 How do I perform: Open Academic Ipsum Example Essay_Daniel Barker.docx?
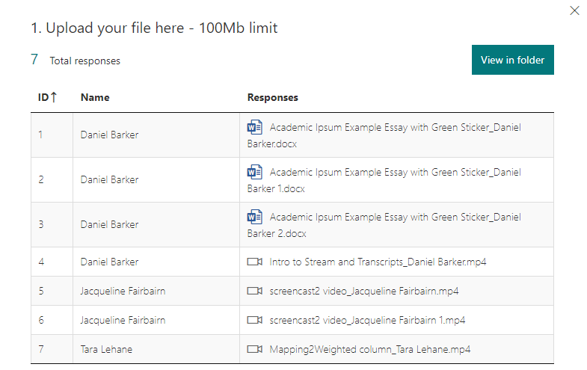(x=384, y=135)
